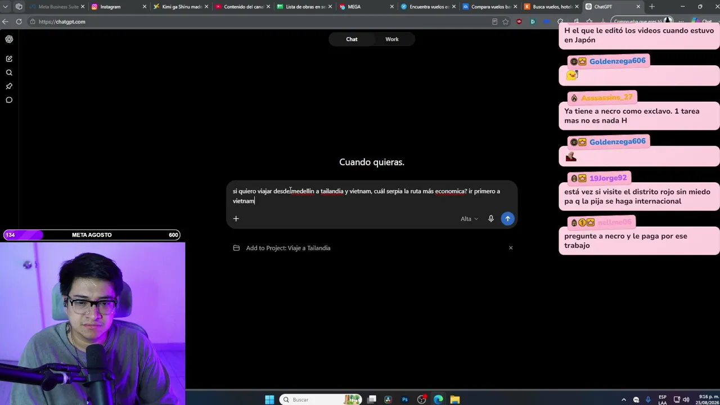Viewport: 720px width, 405px height.
Task: Click the ChatGPT logo in the sidebar
Action: tap(9, 39)
